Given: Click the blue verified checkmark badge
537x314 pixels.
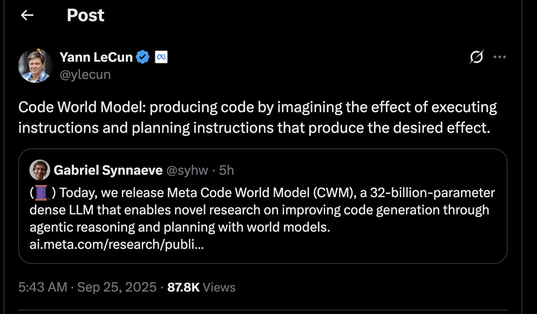Looking at the screenshot, I should tap(143, 57).
